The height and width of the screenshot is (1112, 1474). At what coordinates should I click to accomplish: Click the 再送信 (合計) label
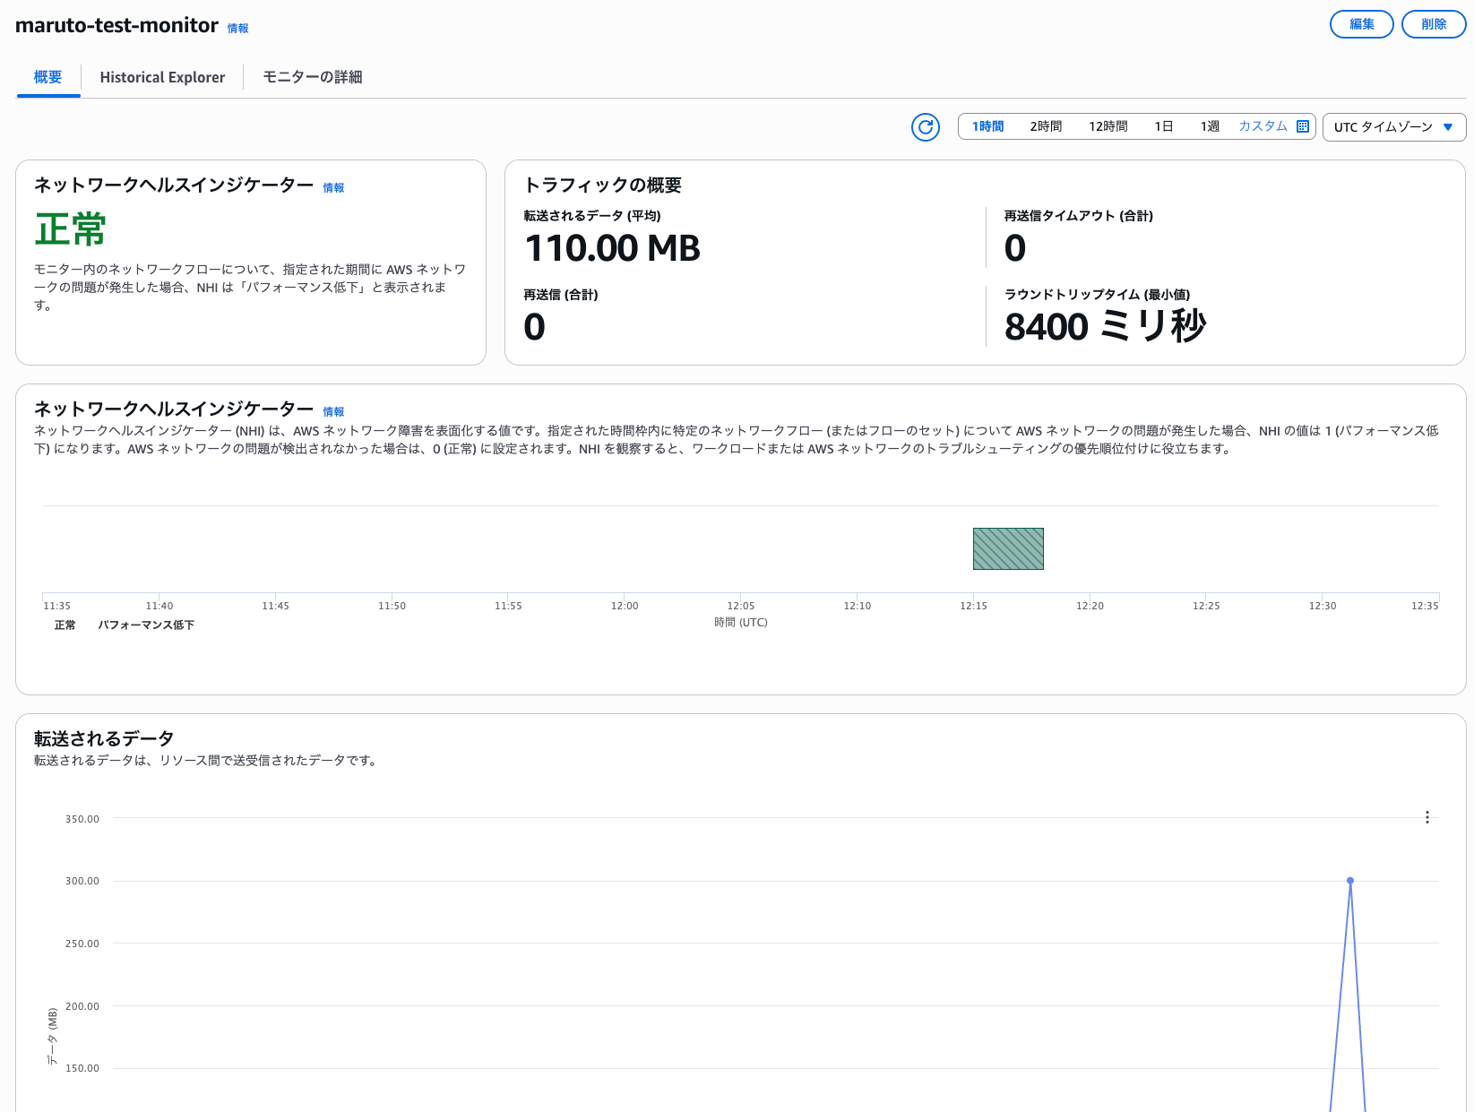[561, 295]
